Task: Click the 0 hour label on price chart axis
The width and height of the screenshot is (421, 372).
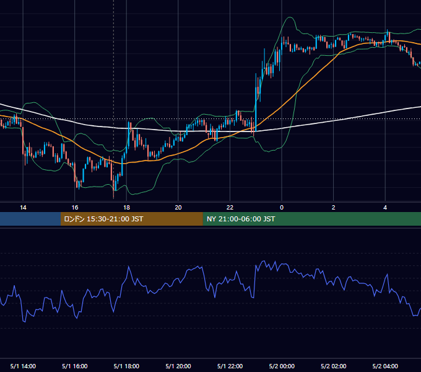Action: [x=282, y=207]
